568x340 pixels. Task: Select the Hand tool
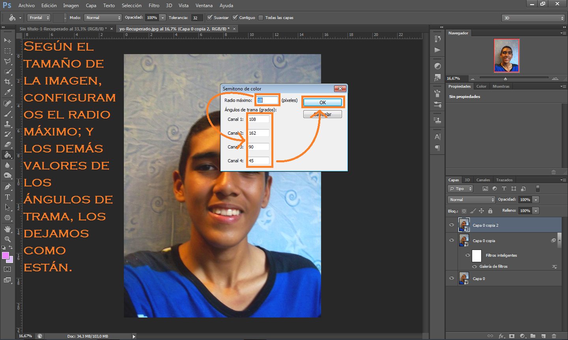[x=7, y=229]
